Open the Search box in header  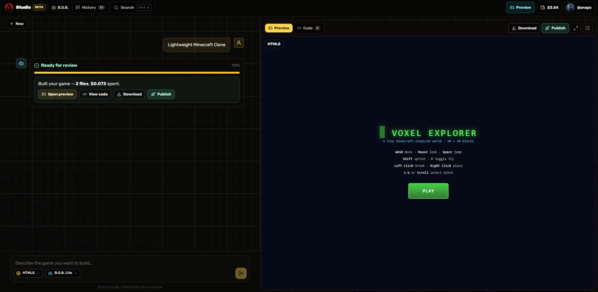point(132,7)
